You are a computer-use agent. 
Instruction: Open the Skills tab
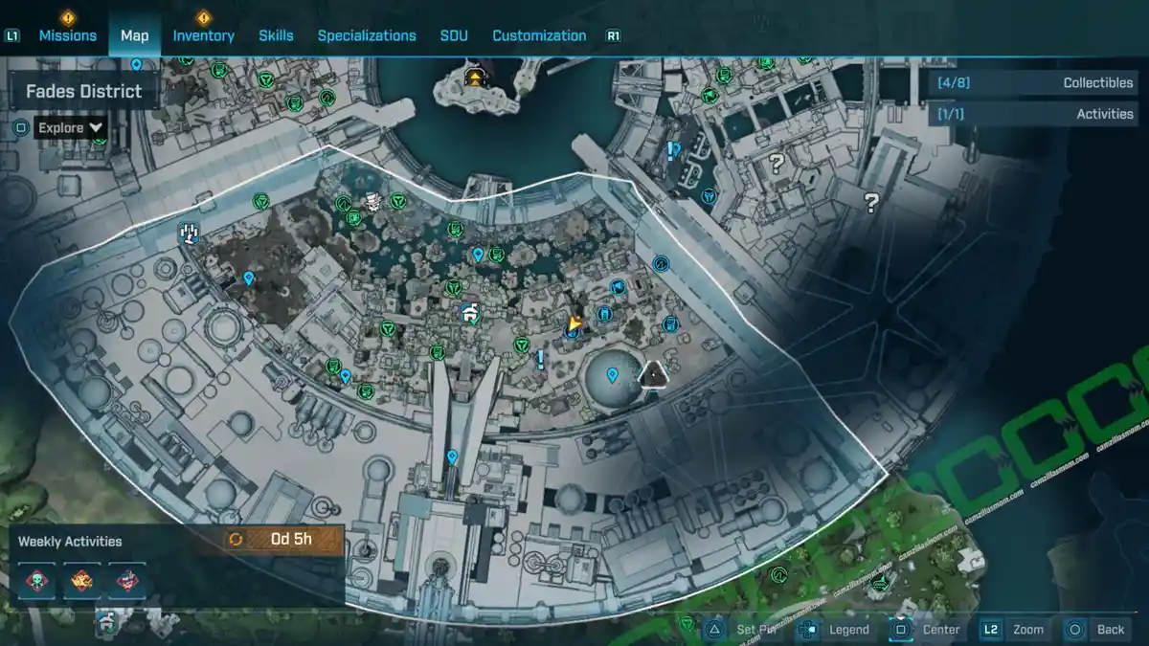tap(276, 35)
